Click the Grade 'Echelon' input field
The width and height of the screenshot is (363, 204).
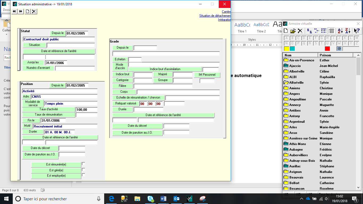135,59
